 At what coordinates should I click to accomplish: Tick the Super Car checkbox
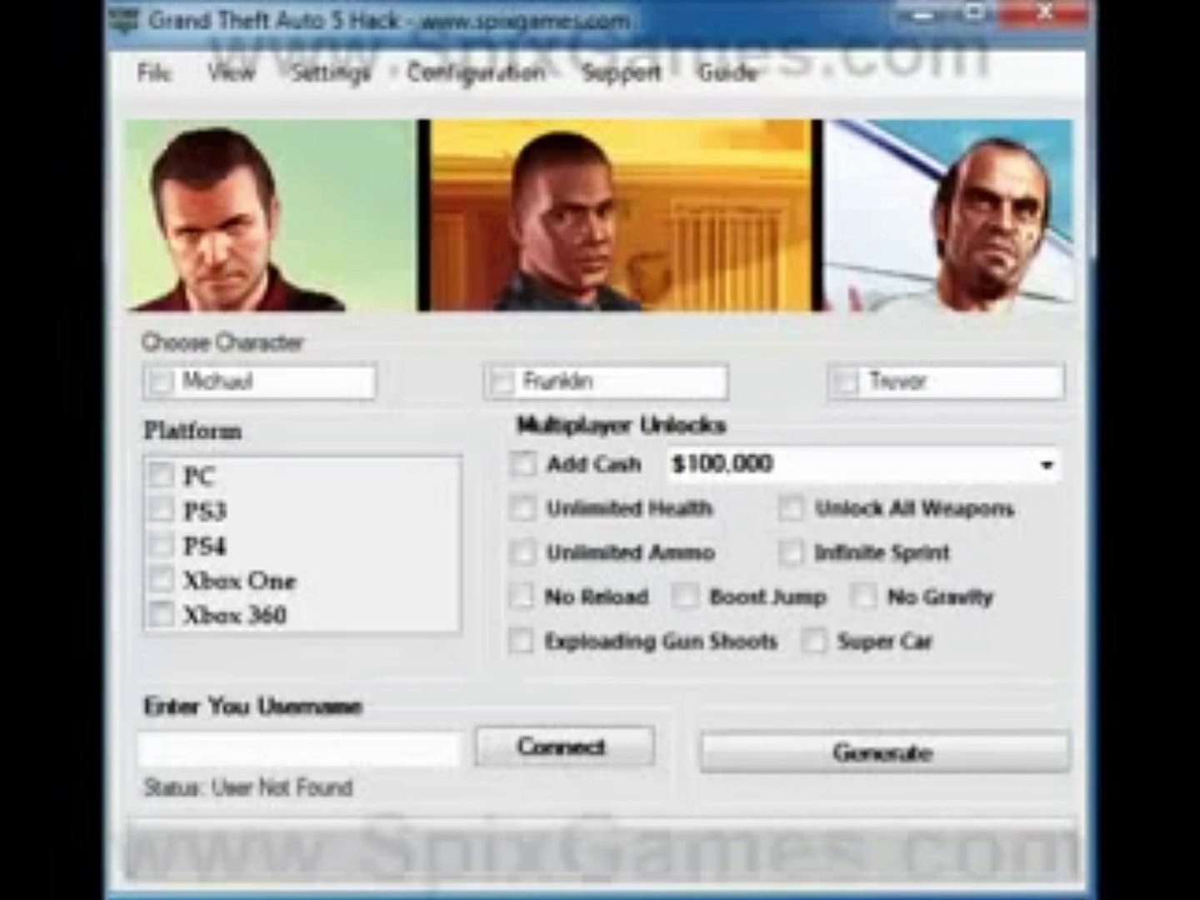[x=814, y=641]
